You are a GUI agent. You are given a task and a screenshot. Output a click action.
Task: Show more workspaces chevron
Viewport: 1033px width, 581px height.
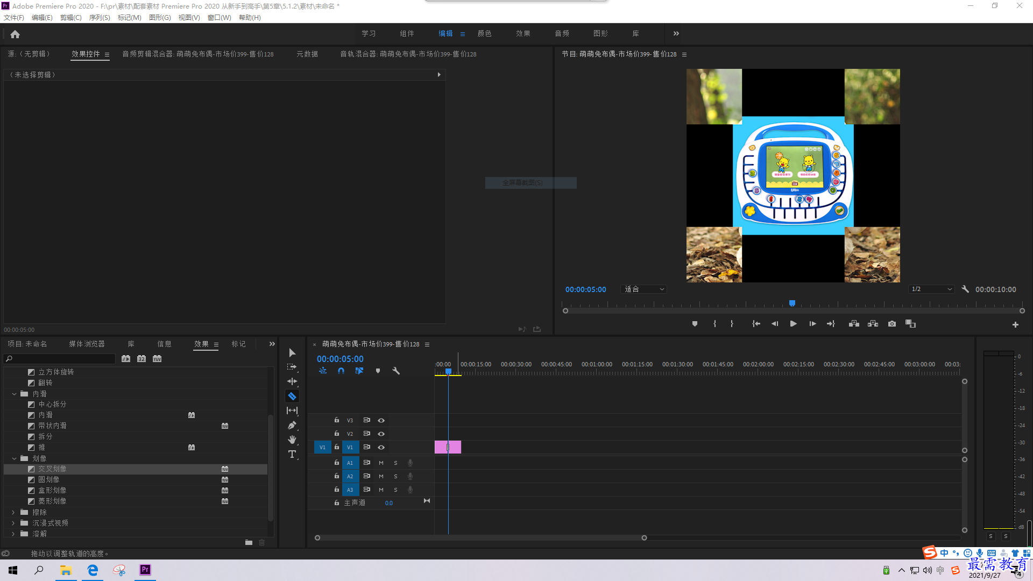pyautogui.click(x=676, y=33)
